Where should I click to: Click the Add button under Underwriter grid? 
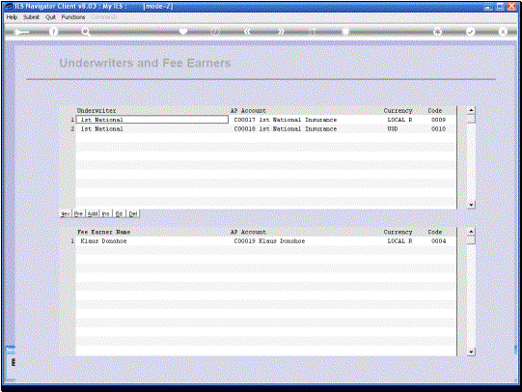point(93,213)
